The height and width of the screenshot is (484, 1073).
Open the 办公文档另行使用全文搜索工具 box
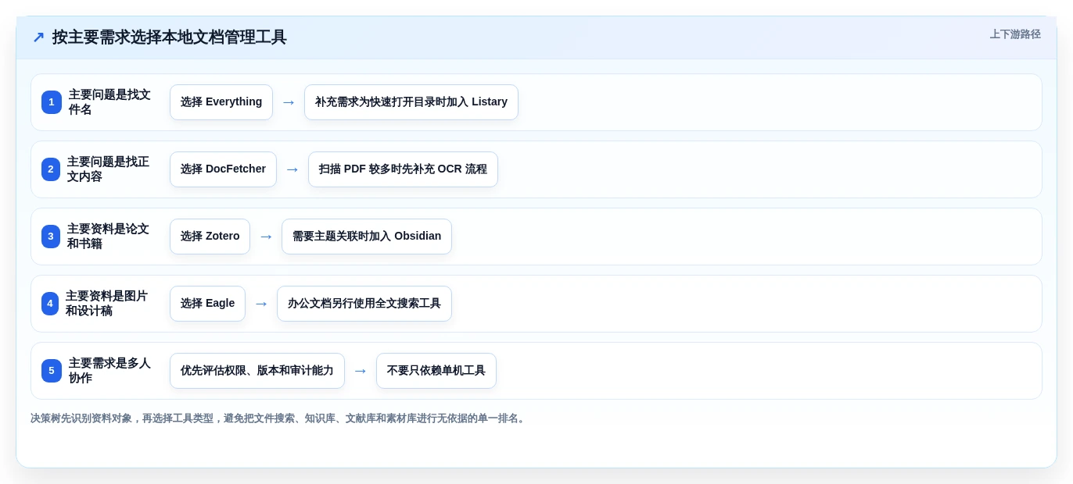click(364, 304)
